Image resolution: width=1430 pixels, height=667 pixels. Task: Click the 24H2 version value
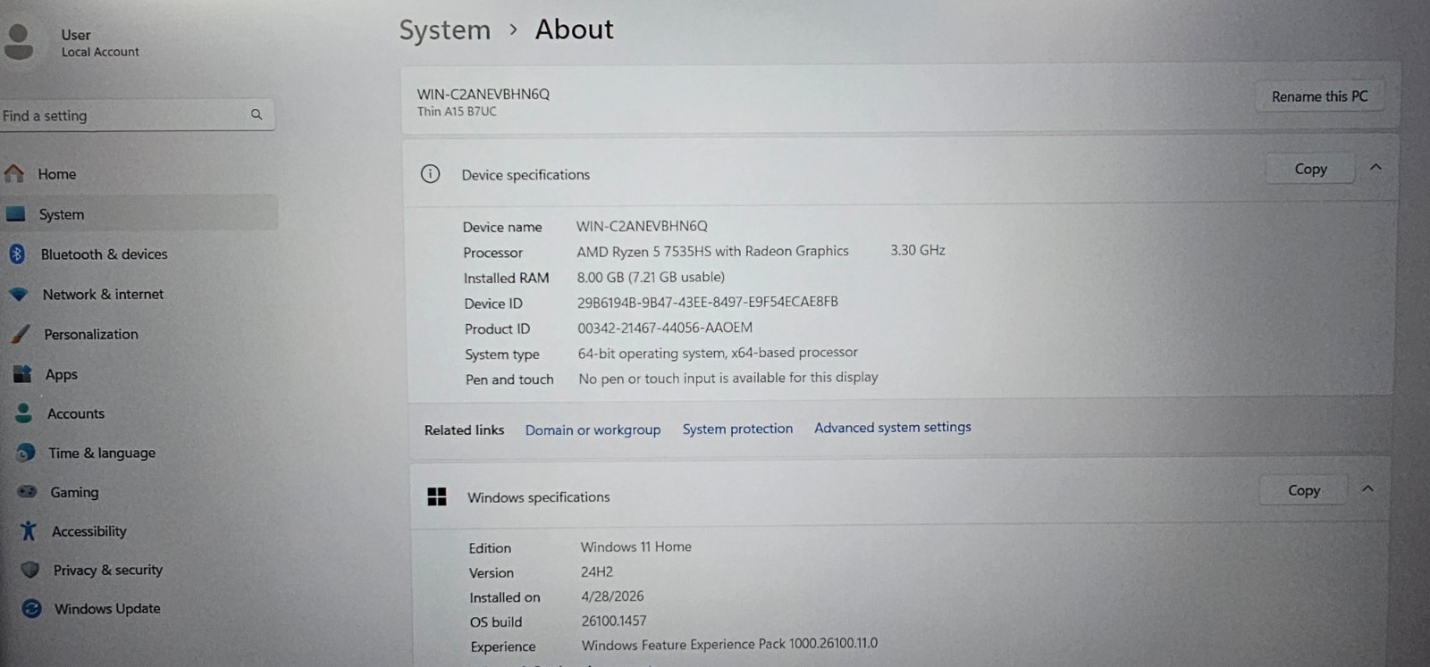(x=596, y=571)
